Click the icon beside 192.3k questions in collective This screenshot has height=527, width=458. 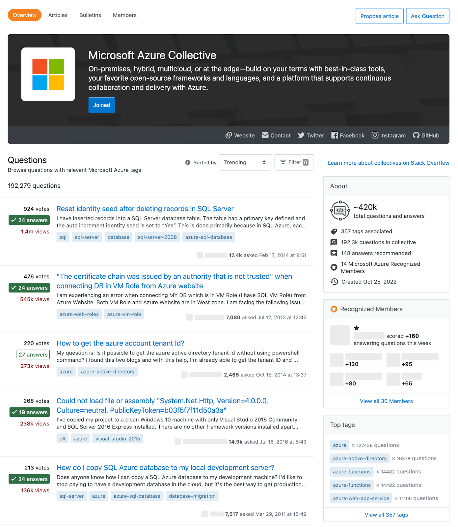pos(334,242)
